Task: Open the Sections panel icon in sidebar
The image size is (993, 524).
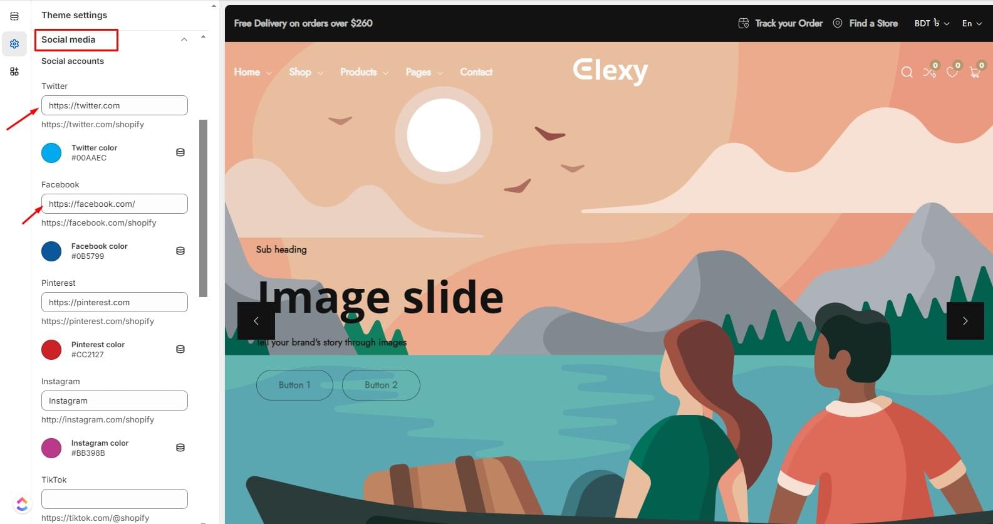Action: (x=14, y=16)
